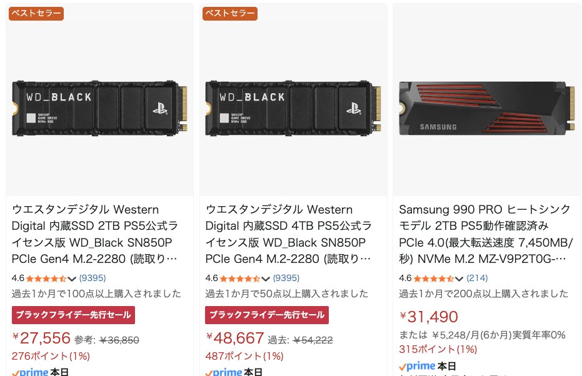
Task: Click the Prime logo under 4TB listing
Action: (x=223, y=372)
